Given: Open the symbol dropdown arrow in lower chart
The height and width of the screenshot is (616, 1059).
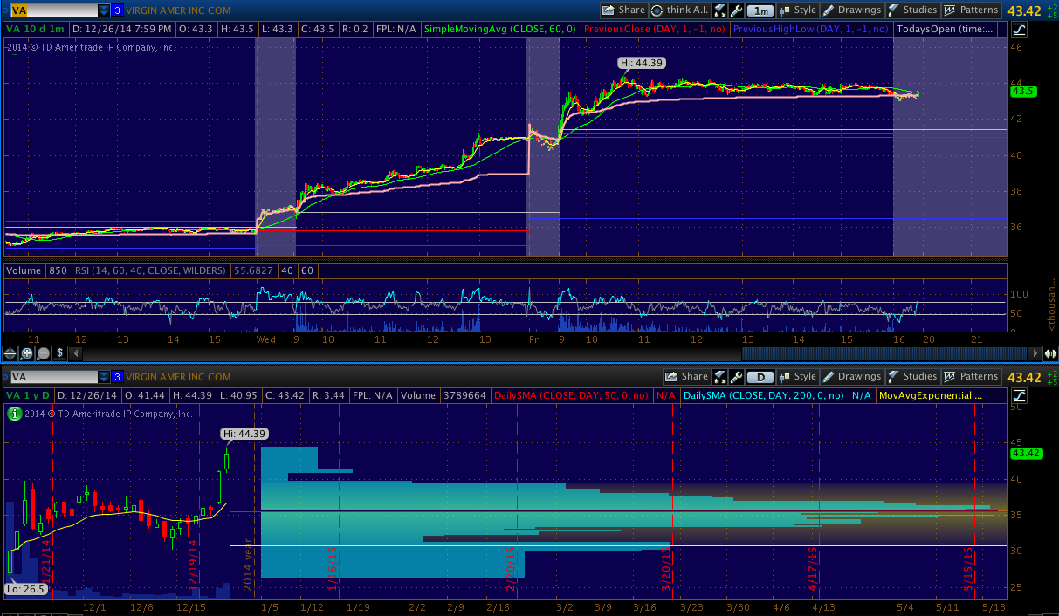Looking at the screenshot, I should point(104,377).
